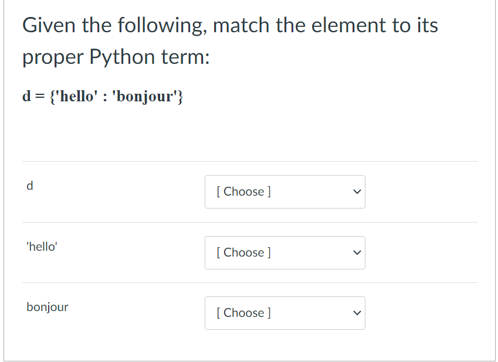
Task: Click the [ Choose ] text in the middle dropdown
Action: [243, 252]
